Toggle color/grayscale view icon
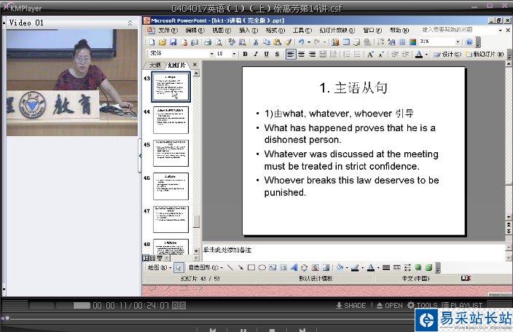Viewport: 513px width, 332px height. tap(413, 41)
